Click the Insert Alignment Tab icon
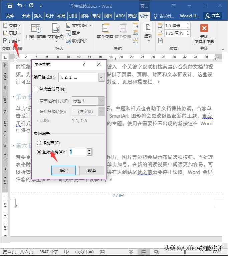This screenshot has width=228, height=256. coord(160,40)
